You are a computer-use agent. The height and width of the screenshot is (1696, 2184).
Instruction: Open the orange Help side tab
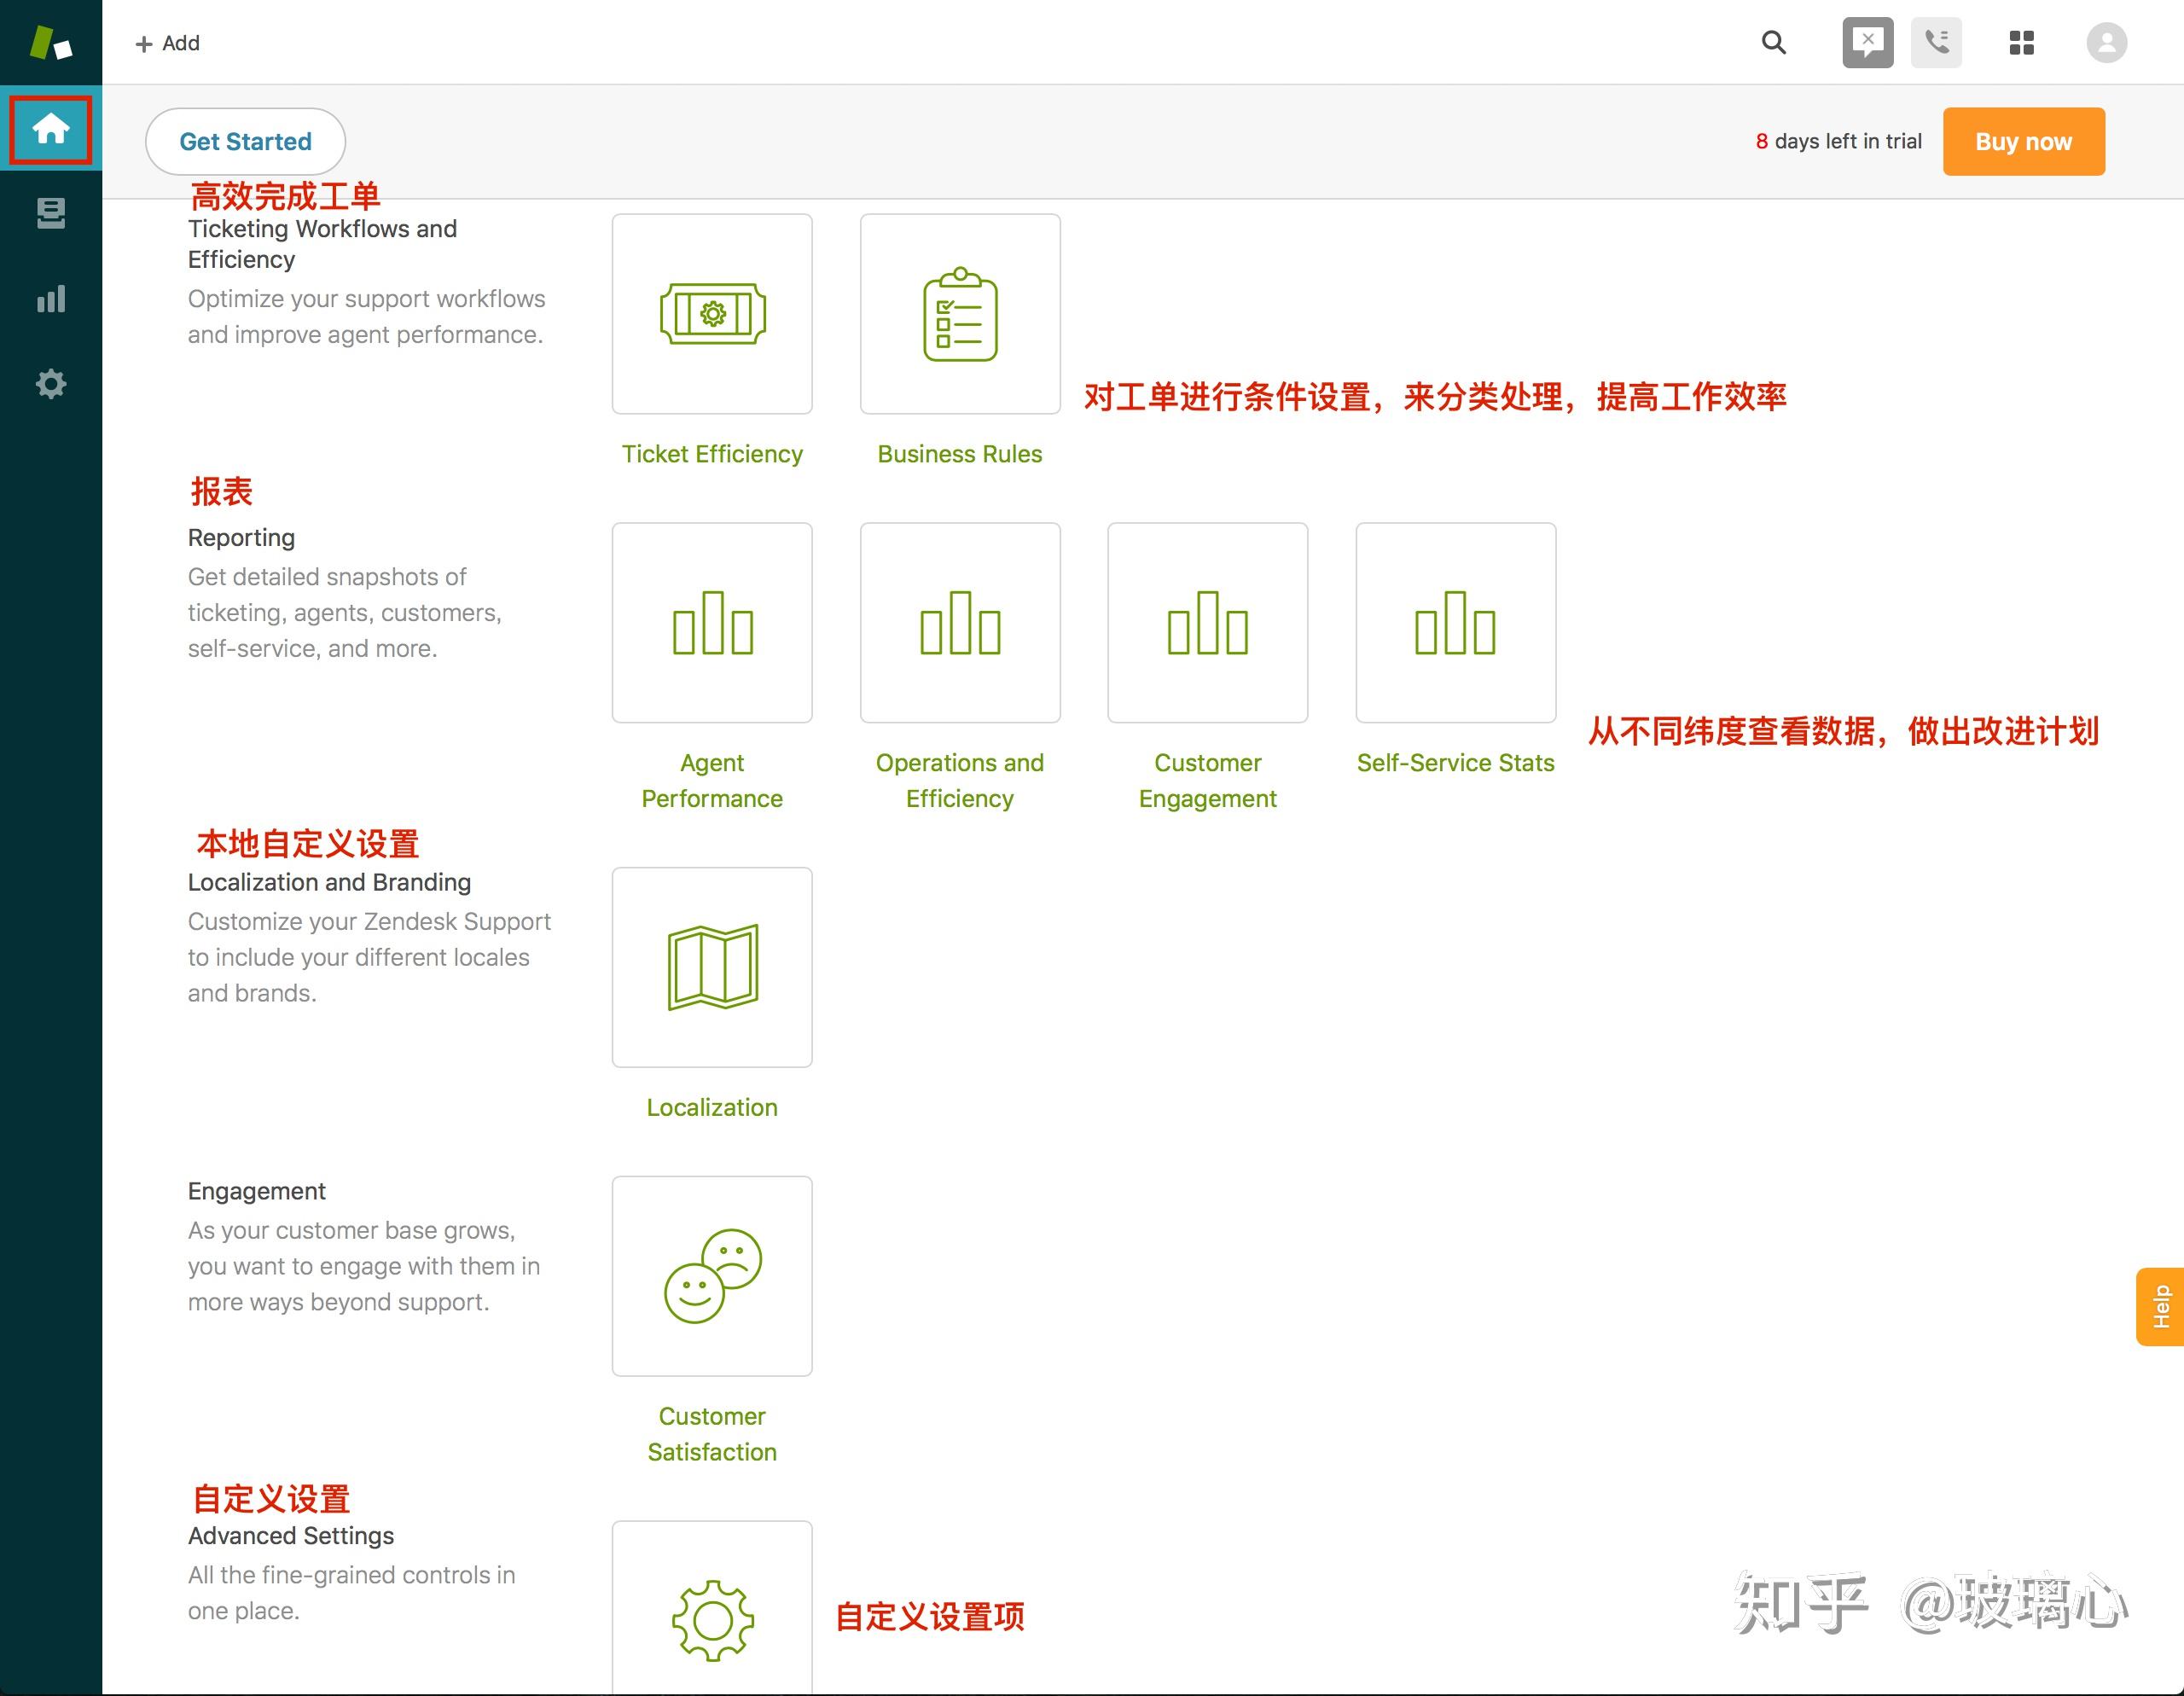(x=2161, y=1307)
